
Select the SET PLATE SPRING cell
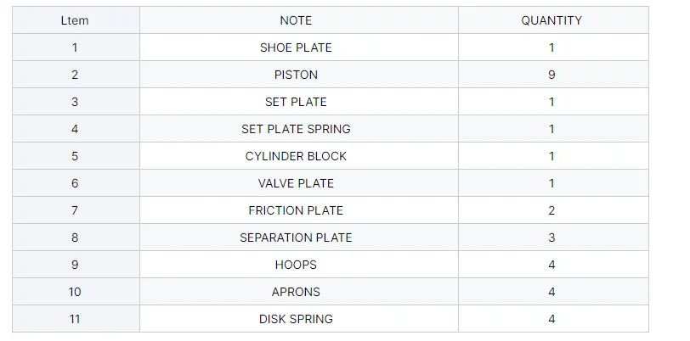pos(299,129)
